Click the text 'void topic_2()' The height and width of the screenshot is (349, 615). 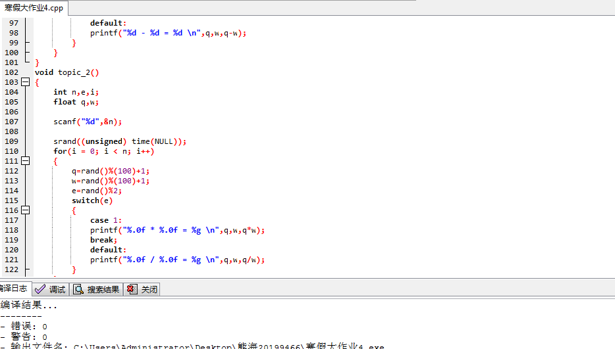[x=67, y=72]
